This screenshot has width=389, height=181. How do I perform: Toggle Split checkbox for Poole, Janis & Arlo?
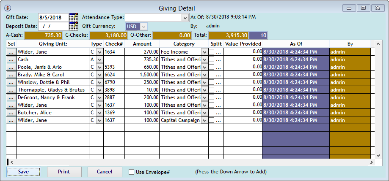[x=212, y=67]
